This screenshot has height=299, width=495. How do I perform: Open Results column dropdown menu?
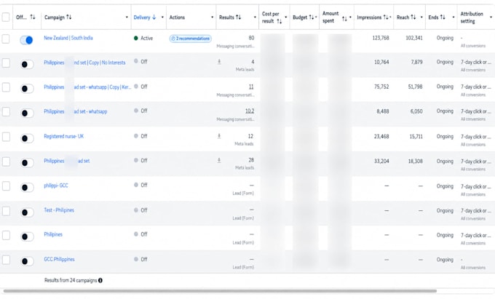point(255,17)
